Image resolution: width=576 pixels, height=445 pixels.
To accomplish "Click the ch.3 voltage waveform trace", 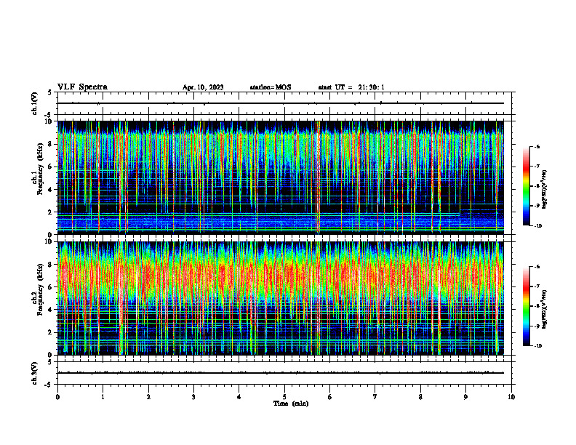I will (281, 373).
